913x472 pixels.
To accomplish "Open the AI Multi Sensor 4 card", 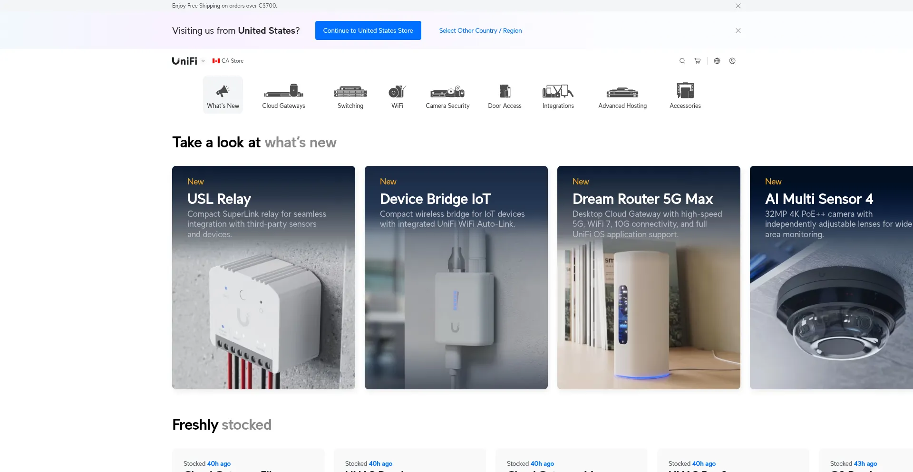I will [x=831, y=278].
